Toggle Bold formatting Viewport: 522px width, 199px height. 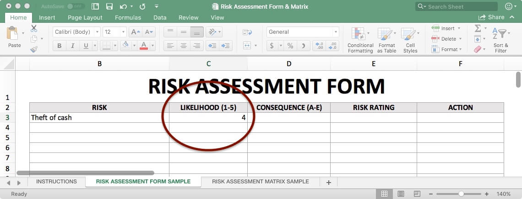click(x=60, y=46)
